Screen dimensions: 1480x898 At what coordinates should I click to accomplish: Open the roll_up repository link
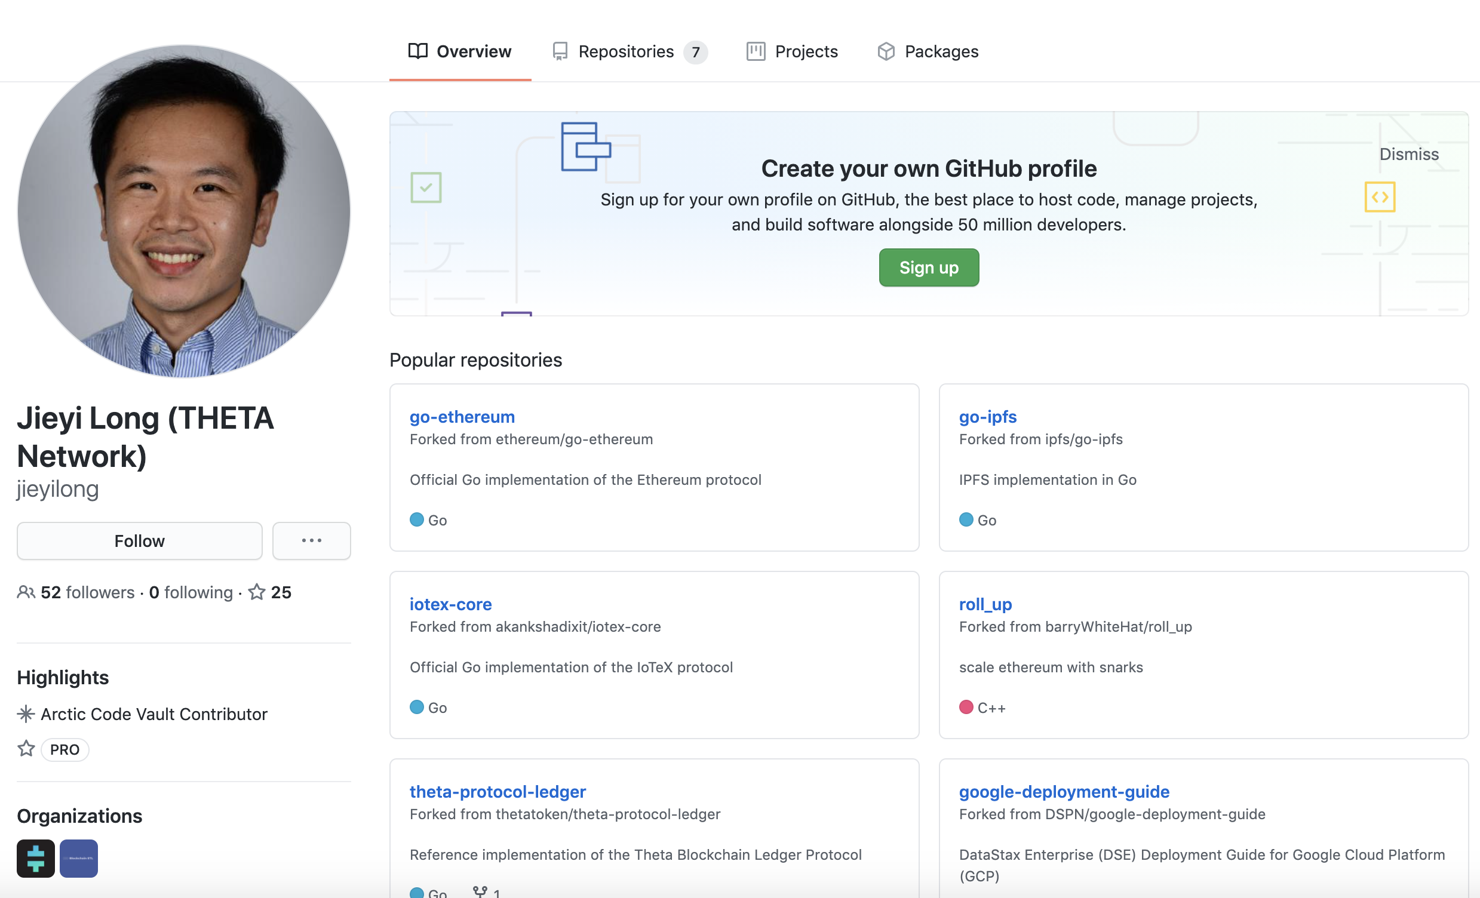click(x=984, y=604)
